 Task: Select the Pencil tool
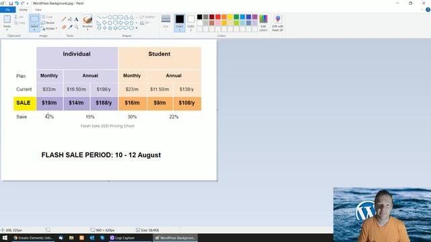pos(63,19)
